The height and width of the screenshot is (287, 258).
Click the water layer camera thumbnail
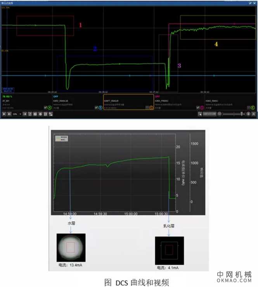(71, 247)
